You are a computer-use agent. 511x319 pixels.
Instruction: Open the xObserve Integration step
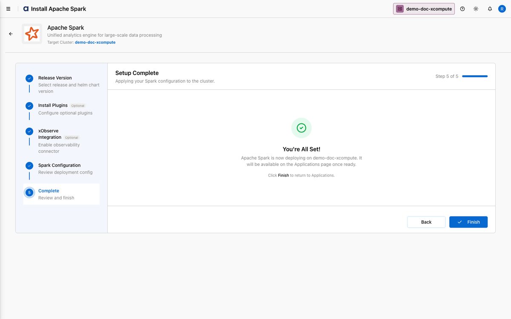pos(62,141)
